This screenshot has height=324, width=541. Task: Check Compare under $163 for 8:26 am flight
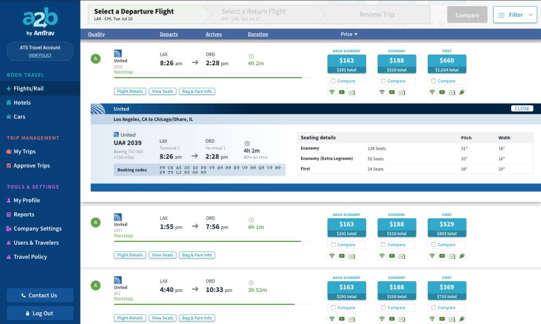pyautogui.click(x=333, y=81)
